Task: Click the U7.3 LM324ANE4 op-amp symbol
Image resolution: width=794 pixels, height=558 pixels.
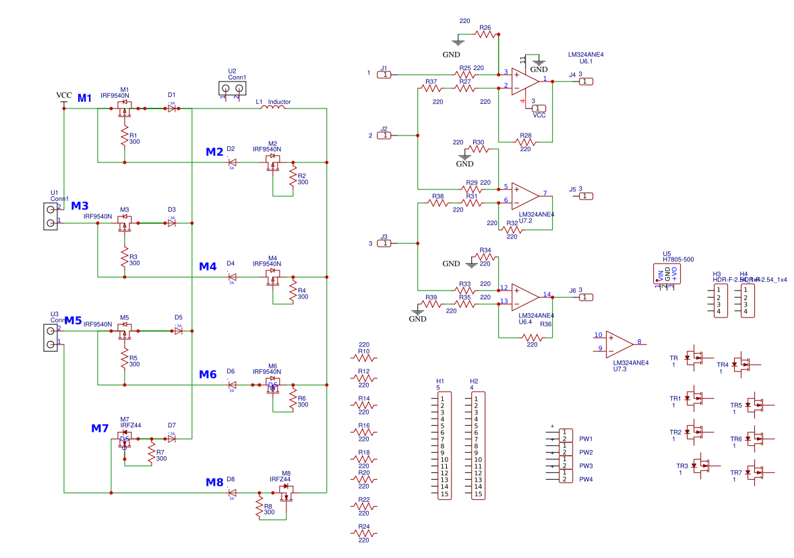Action: click(619, 345)
